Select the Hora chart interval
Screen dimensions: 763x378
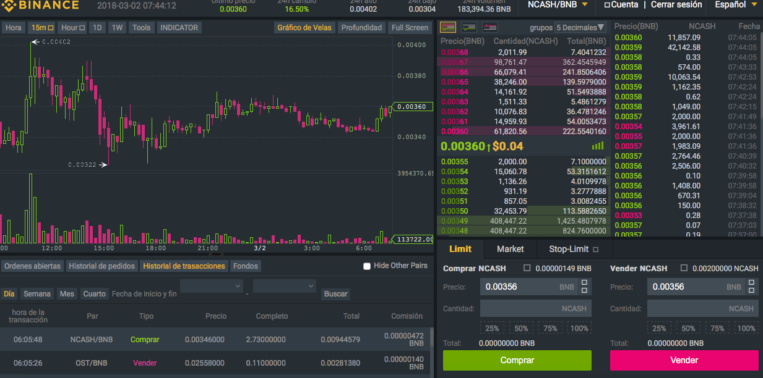[14, 28]
